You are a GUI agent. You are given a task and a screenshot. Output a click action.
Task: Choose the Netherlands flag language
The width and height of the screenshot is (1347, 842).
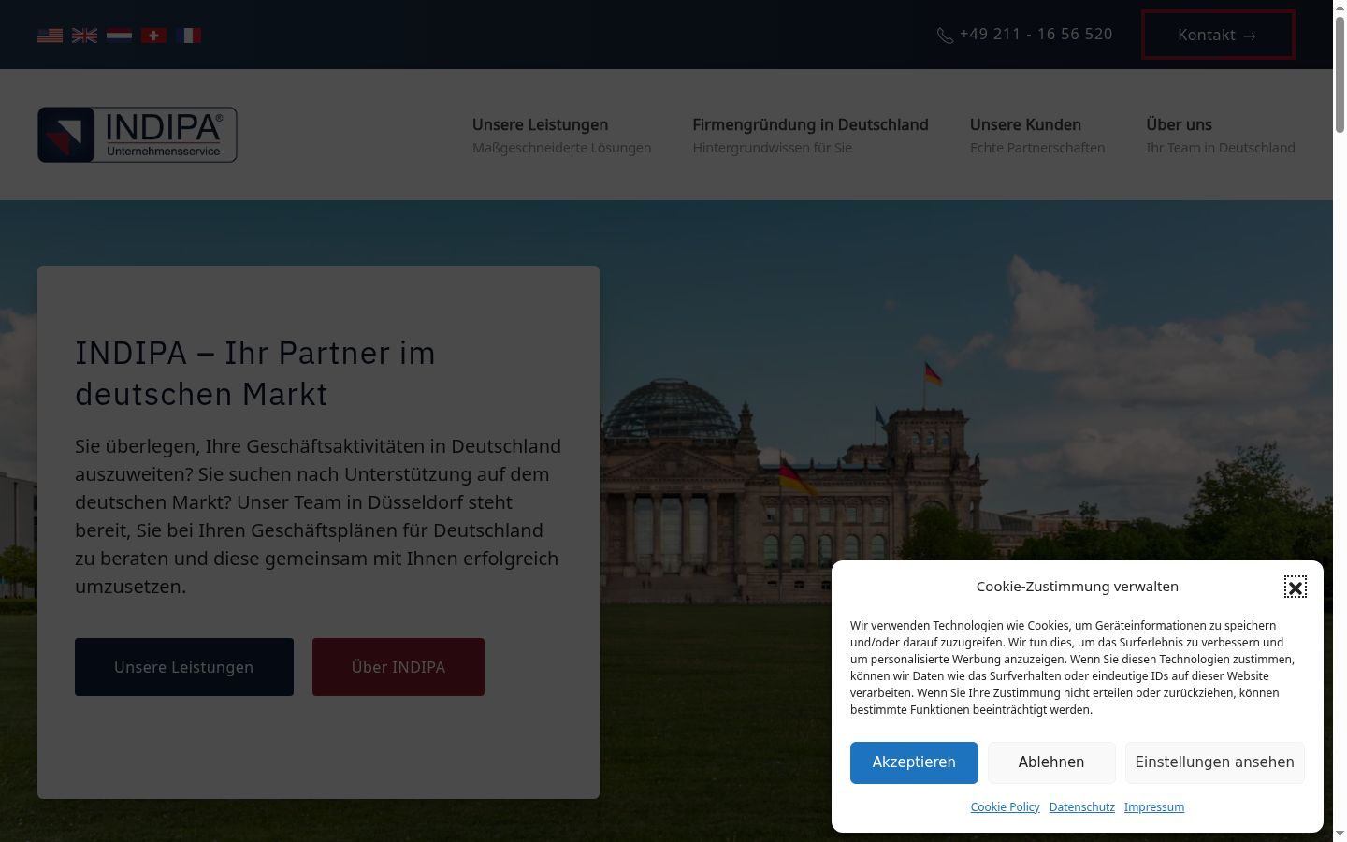pos(120,36)
